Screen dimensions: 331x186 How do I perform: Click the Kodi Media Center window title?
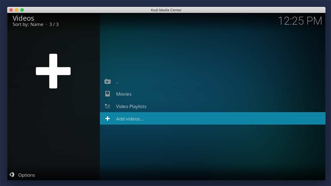(x=166, y=10)
